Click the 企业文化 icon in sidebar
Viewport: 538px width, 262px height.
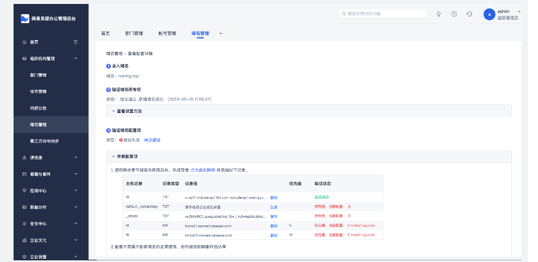[x=24, y=240]
